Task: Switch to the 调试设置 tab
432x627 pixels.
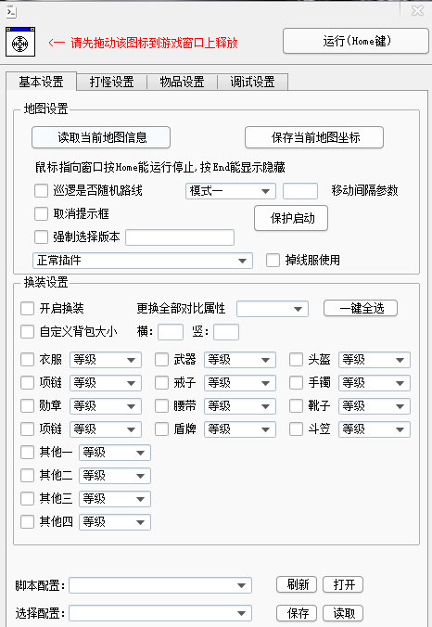Action: pyautogui.click(x=252, y=82)
